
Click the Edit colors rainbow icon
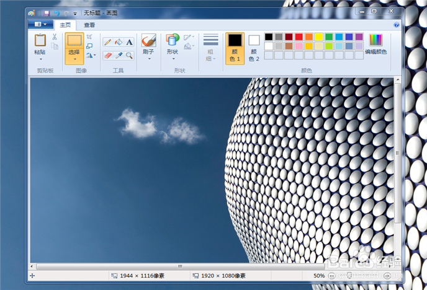[x=375, y=40]
